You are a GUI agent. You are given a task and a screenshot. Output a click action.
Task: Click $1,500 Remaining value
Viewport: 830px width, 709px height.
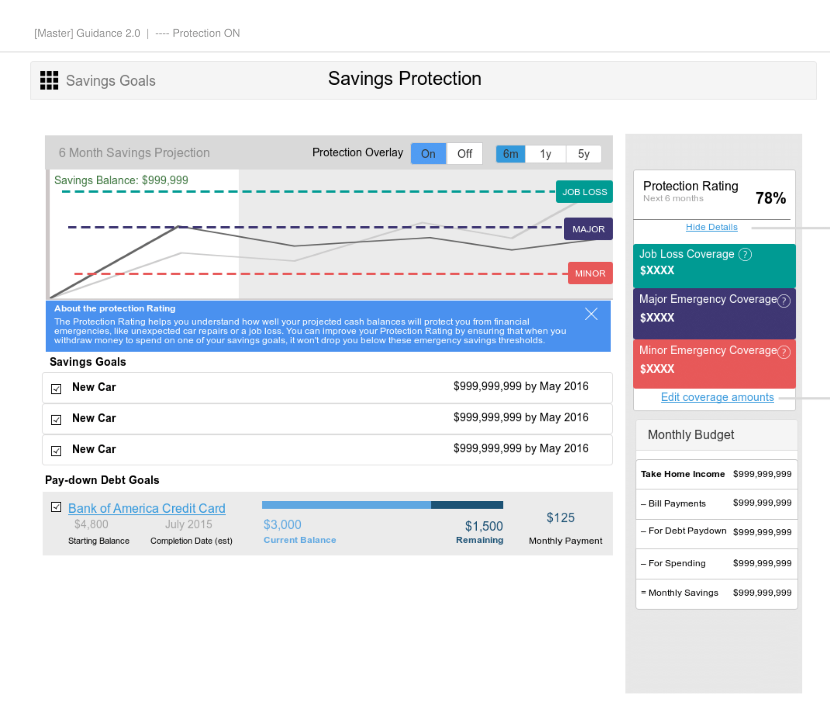coord(484,526)
